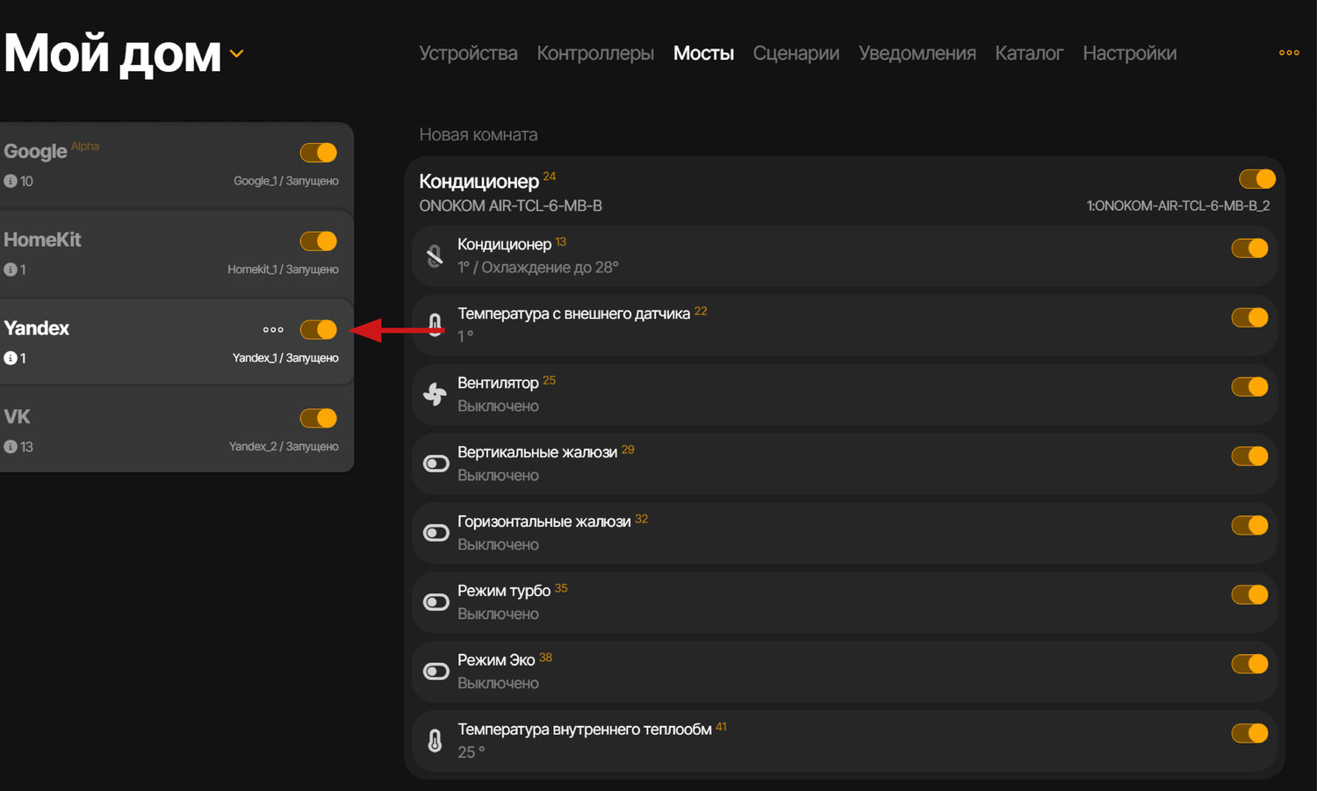Toggle the Вентилятор exposure switch
The image size is (1317, 791).
click(x=1250, y=387)
